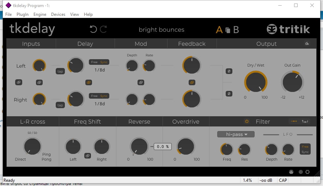Click the Left Mod Rate knob
Viewport: 323px width, 186px height.
[x=149, y=66]
